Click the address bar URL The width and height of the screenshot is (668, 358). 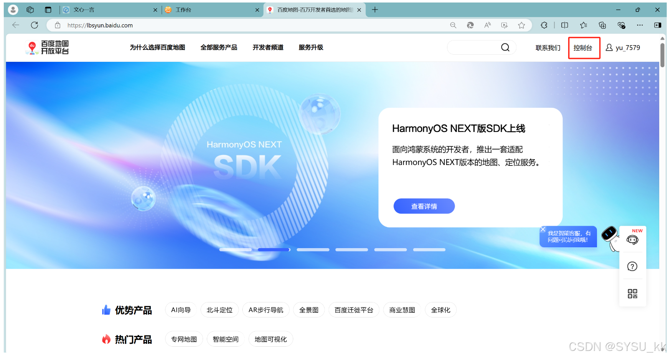(x=100, y=25)
